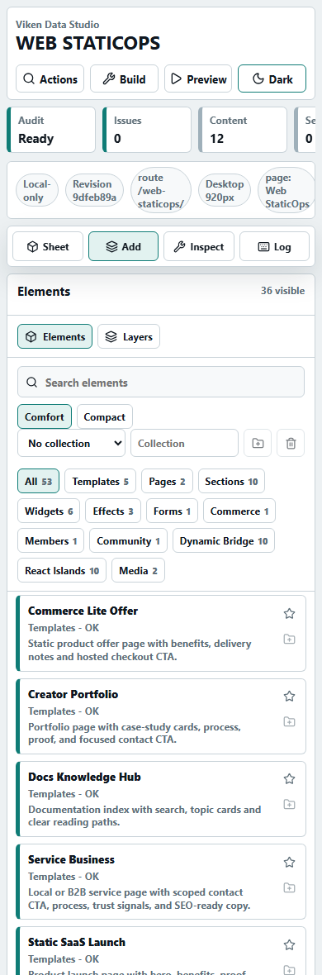Open the Actions search button
Viewport: 322px width, 975px height.
(50, 79)
